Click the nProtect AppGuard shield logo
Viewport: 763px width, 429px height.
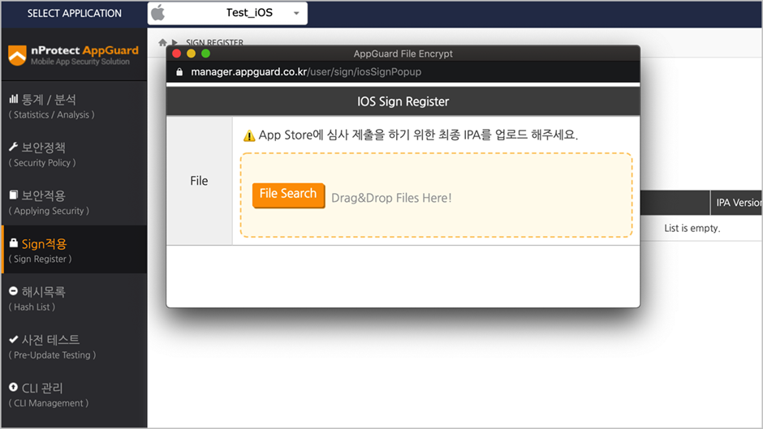17,55
